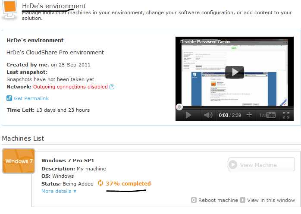301x214 pixels.
Task: Click the orange monitor environment icon
Action: 9,9
